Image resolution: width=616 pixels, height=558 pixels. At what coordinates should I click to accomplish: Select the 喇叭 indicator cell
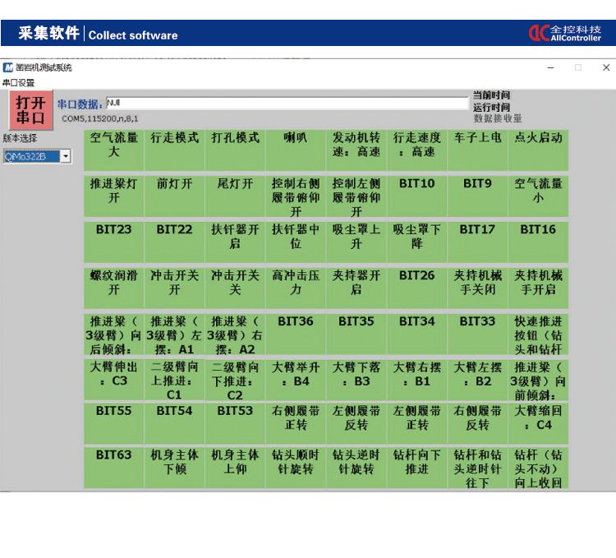(x=296, y=150)
